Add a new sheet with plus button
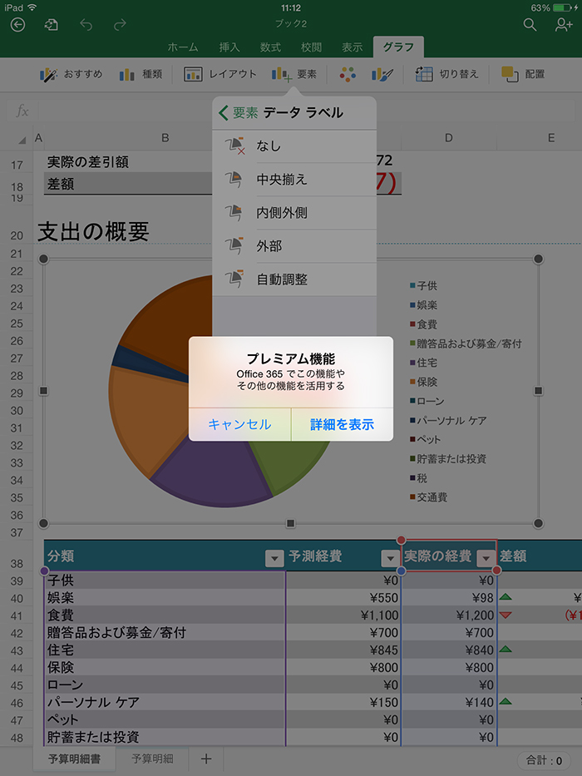This screenshot has width=582, height=776. (x=206, y=759)
